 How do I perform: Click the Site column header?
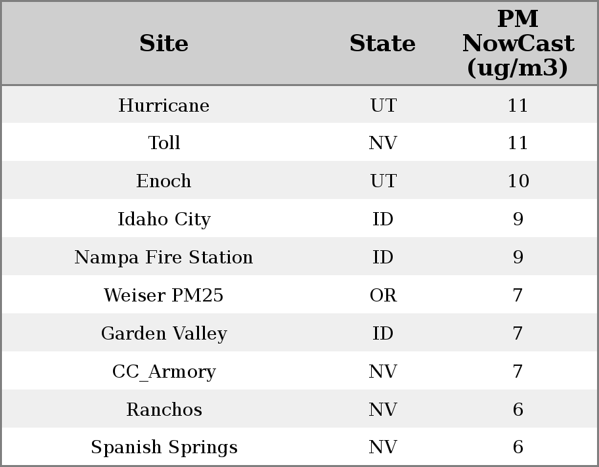coord(164,43)
